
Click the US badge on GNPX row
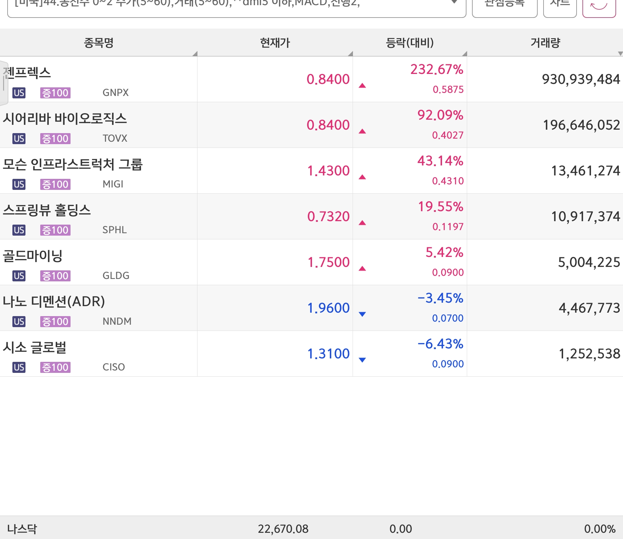pos(19,93)
